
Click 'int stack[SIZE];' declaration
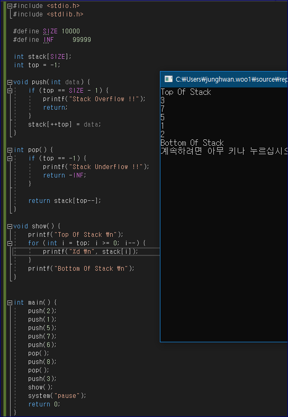[43, 57]
